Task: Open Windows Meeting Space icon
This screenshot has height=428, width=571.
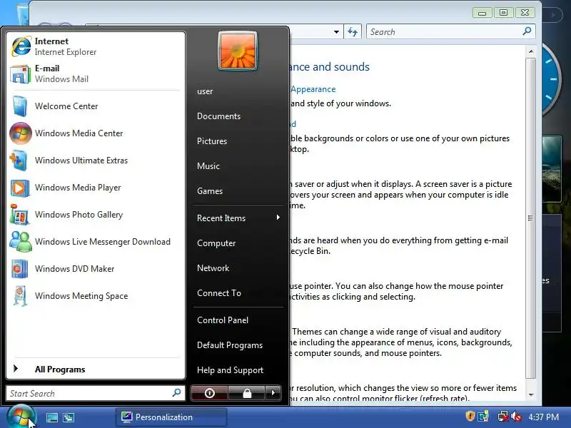Action: 21,296
